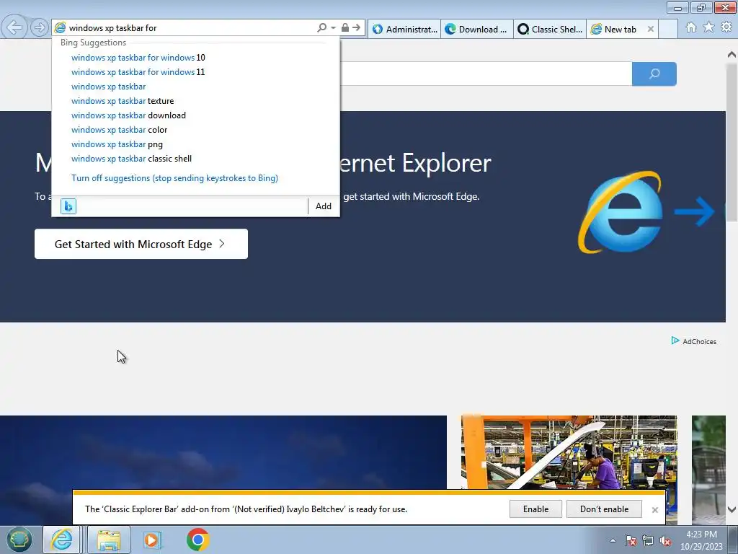Click the Internet Explorer logo image

[621, 212]
